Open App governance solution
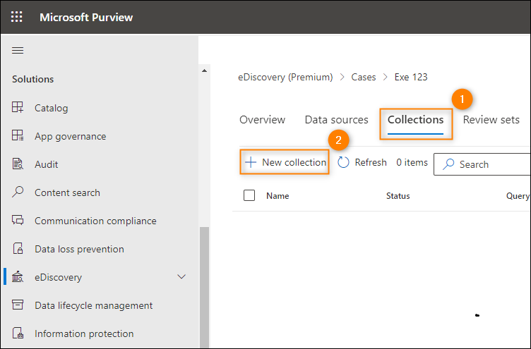 click(70, 136)
